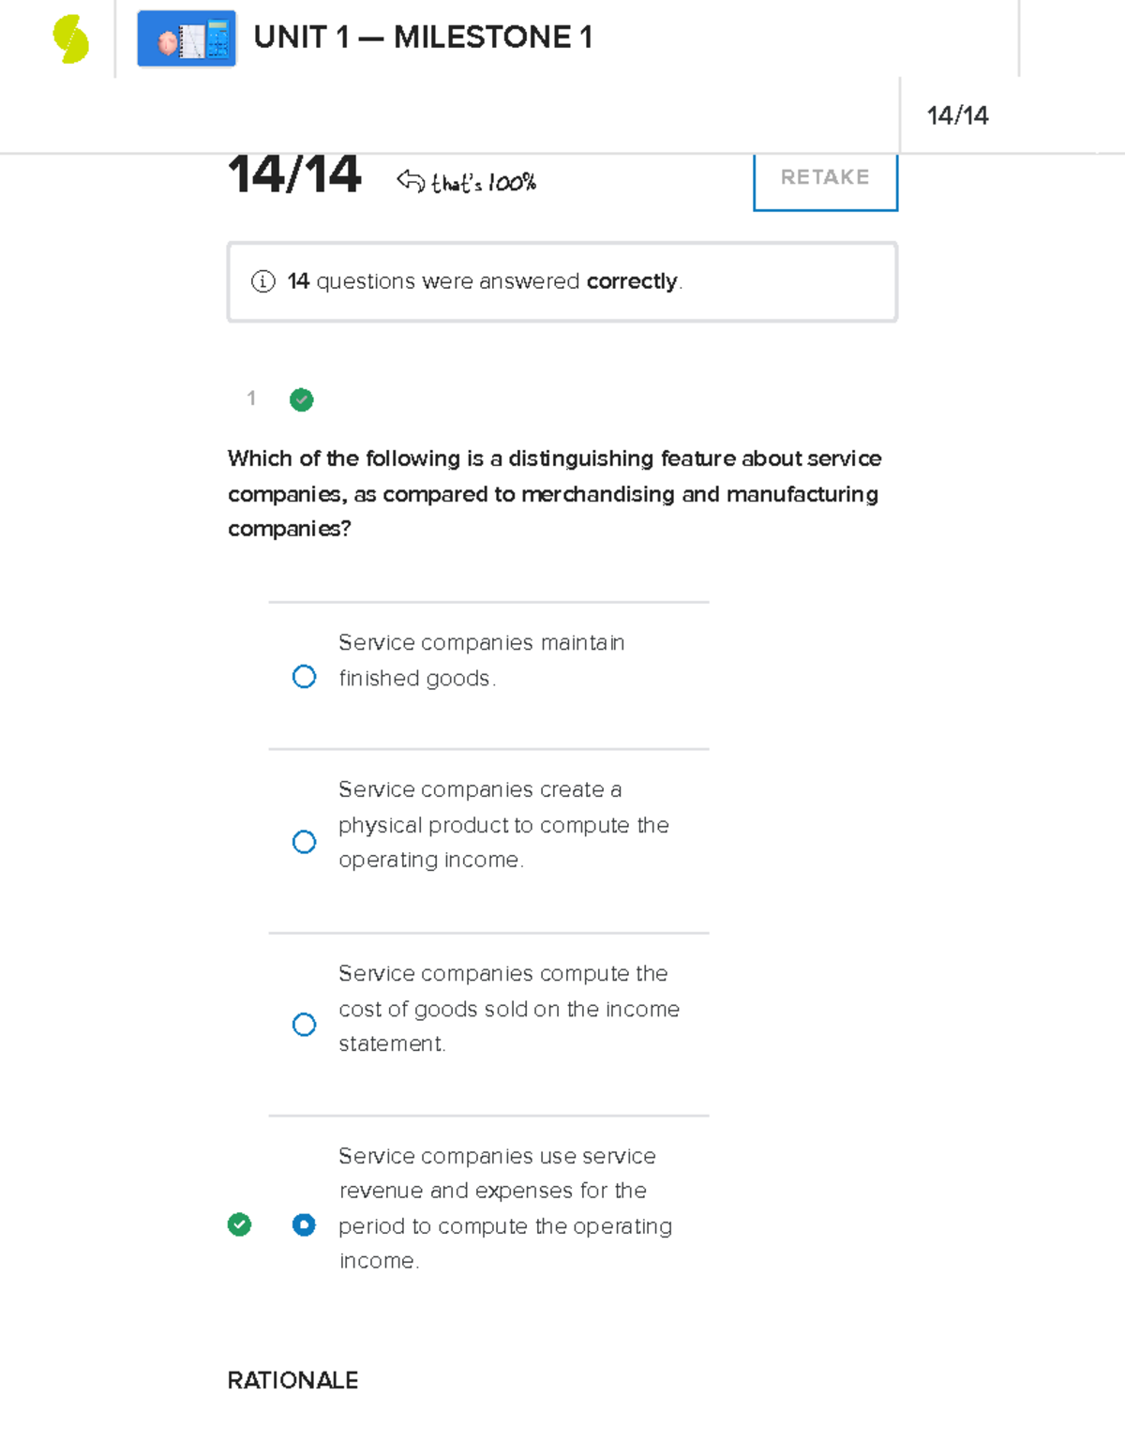
Task: Select the "create a physical product" radio option
Action: [x=305, y=842]
